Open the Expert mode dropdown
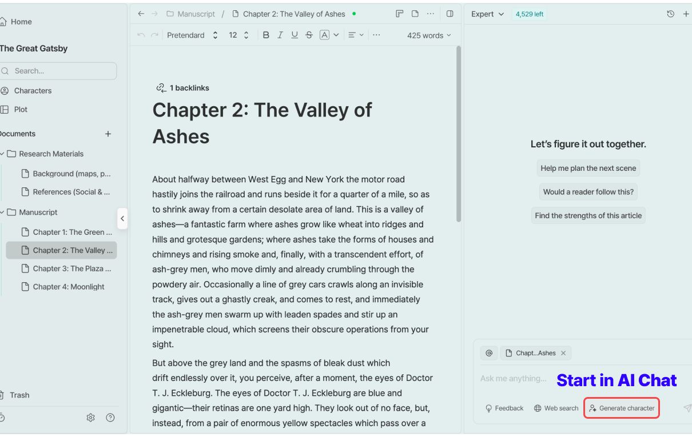This screenshot has height=437, width=692. 487,14
